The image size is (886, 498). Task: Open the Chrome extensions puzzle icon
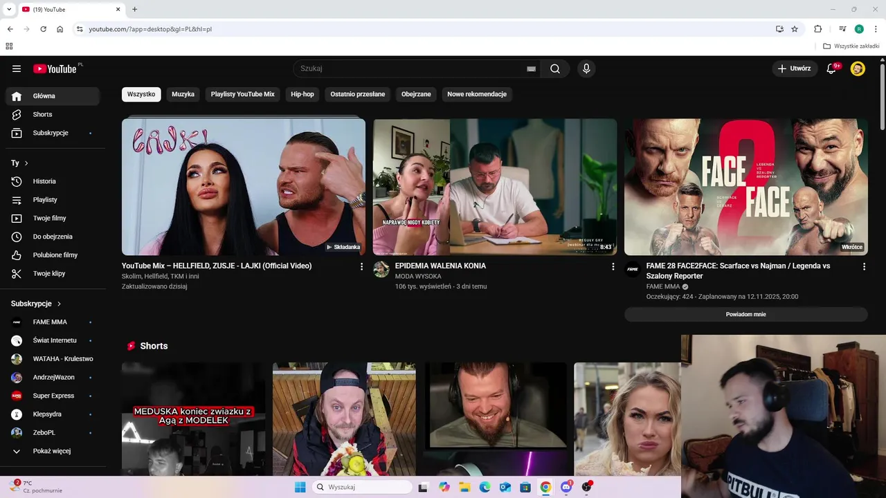click(817, 29)
